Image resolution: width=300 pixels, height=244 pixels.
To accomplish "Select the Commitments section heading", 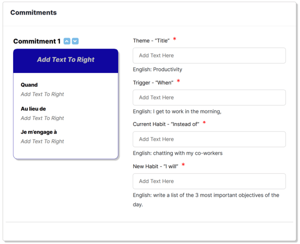I will (x=34, y=13).
